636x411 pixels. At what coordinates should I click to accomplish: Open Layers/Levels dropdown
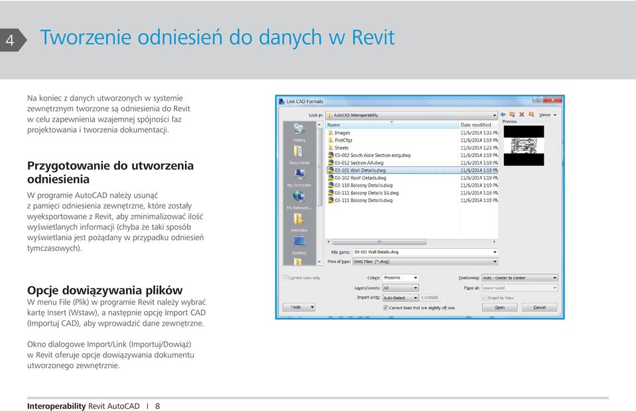(x=401, y=288)
